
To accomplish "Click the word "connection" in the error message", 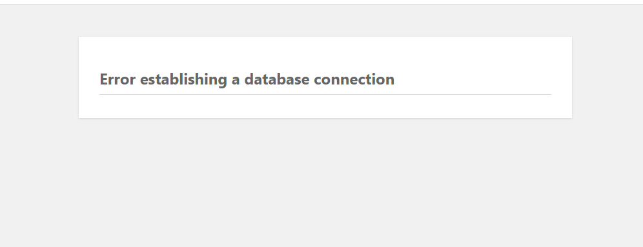I will click(x=354, y=79).
